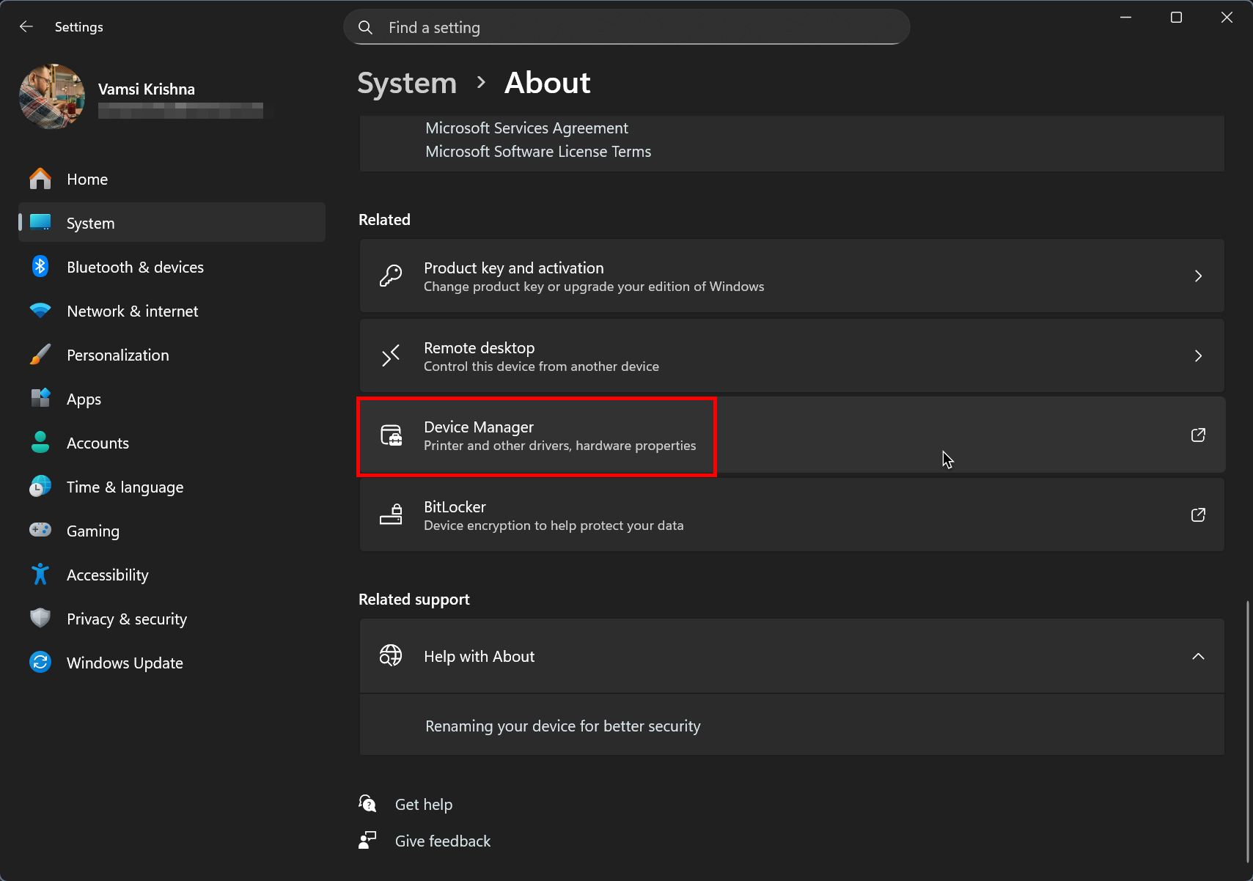Click 'Device encryption to help protect your data'
The width and height of the screenshot is (1253, 881).
coord(554,526)
